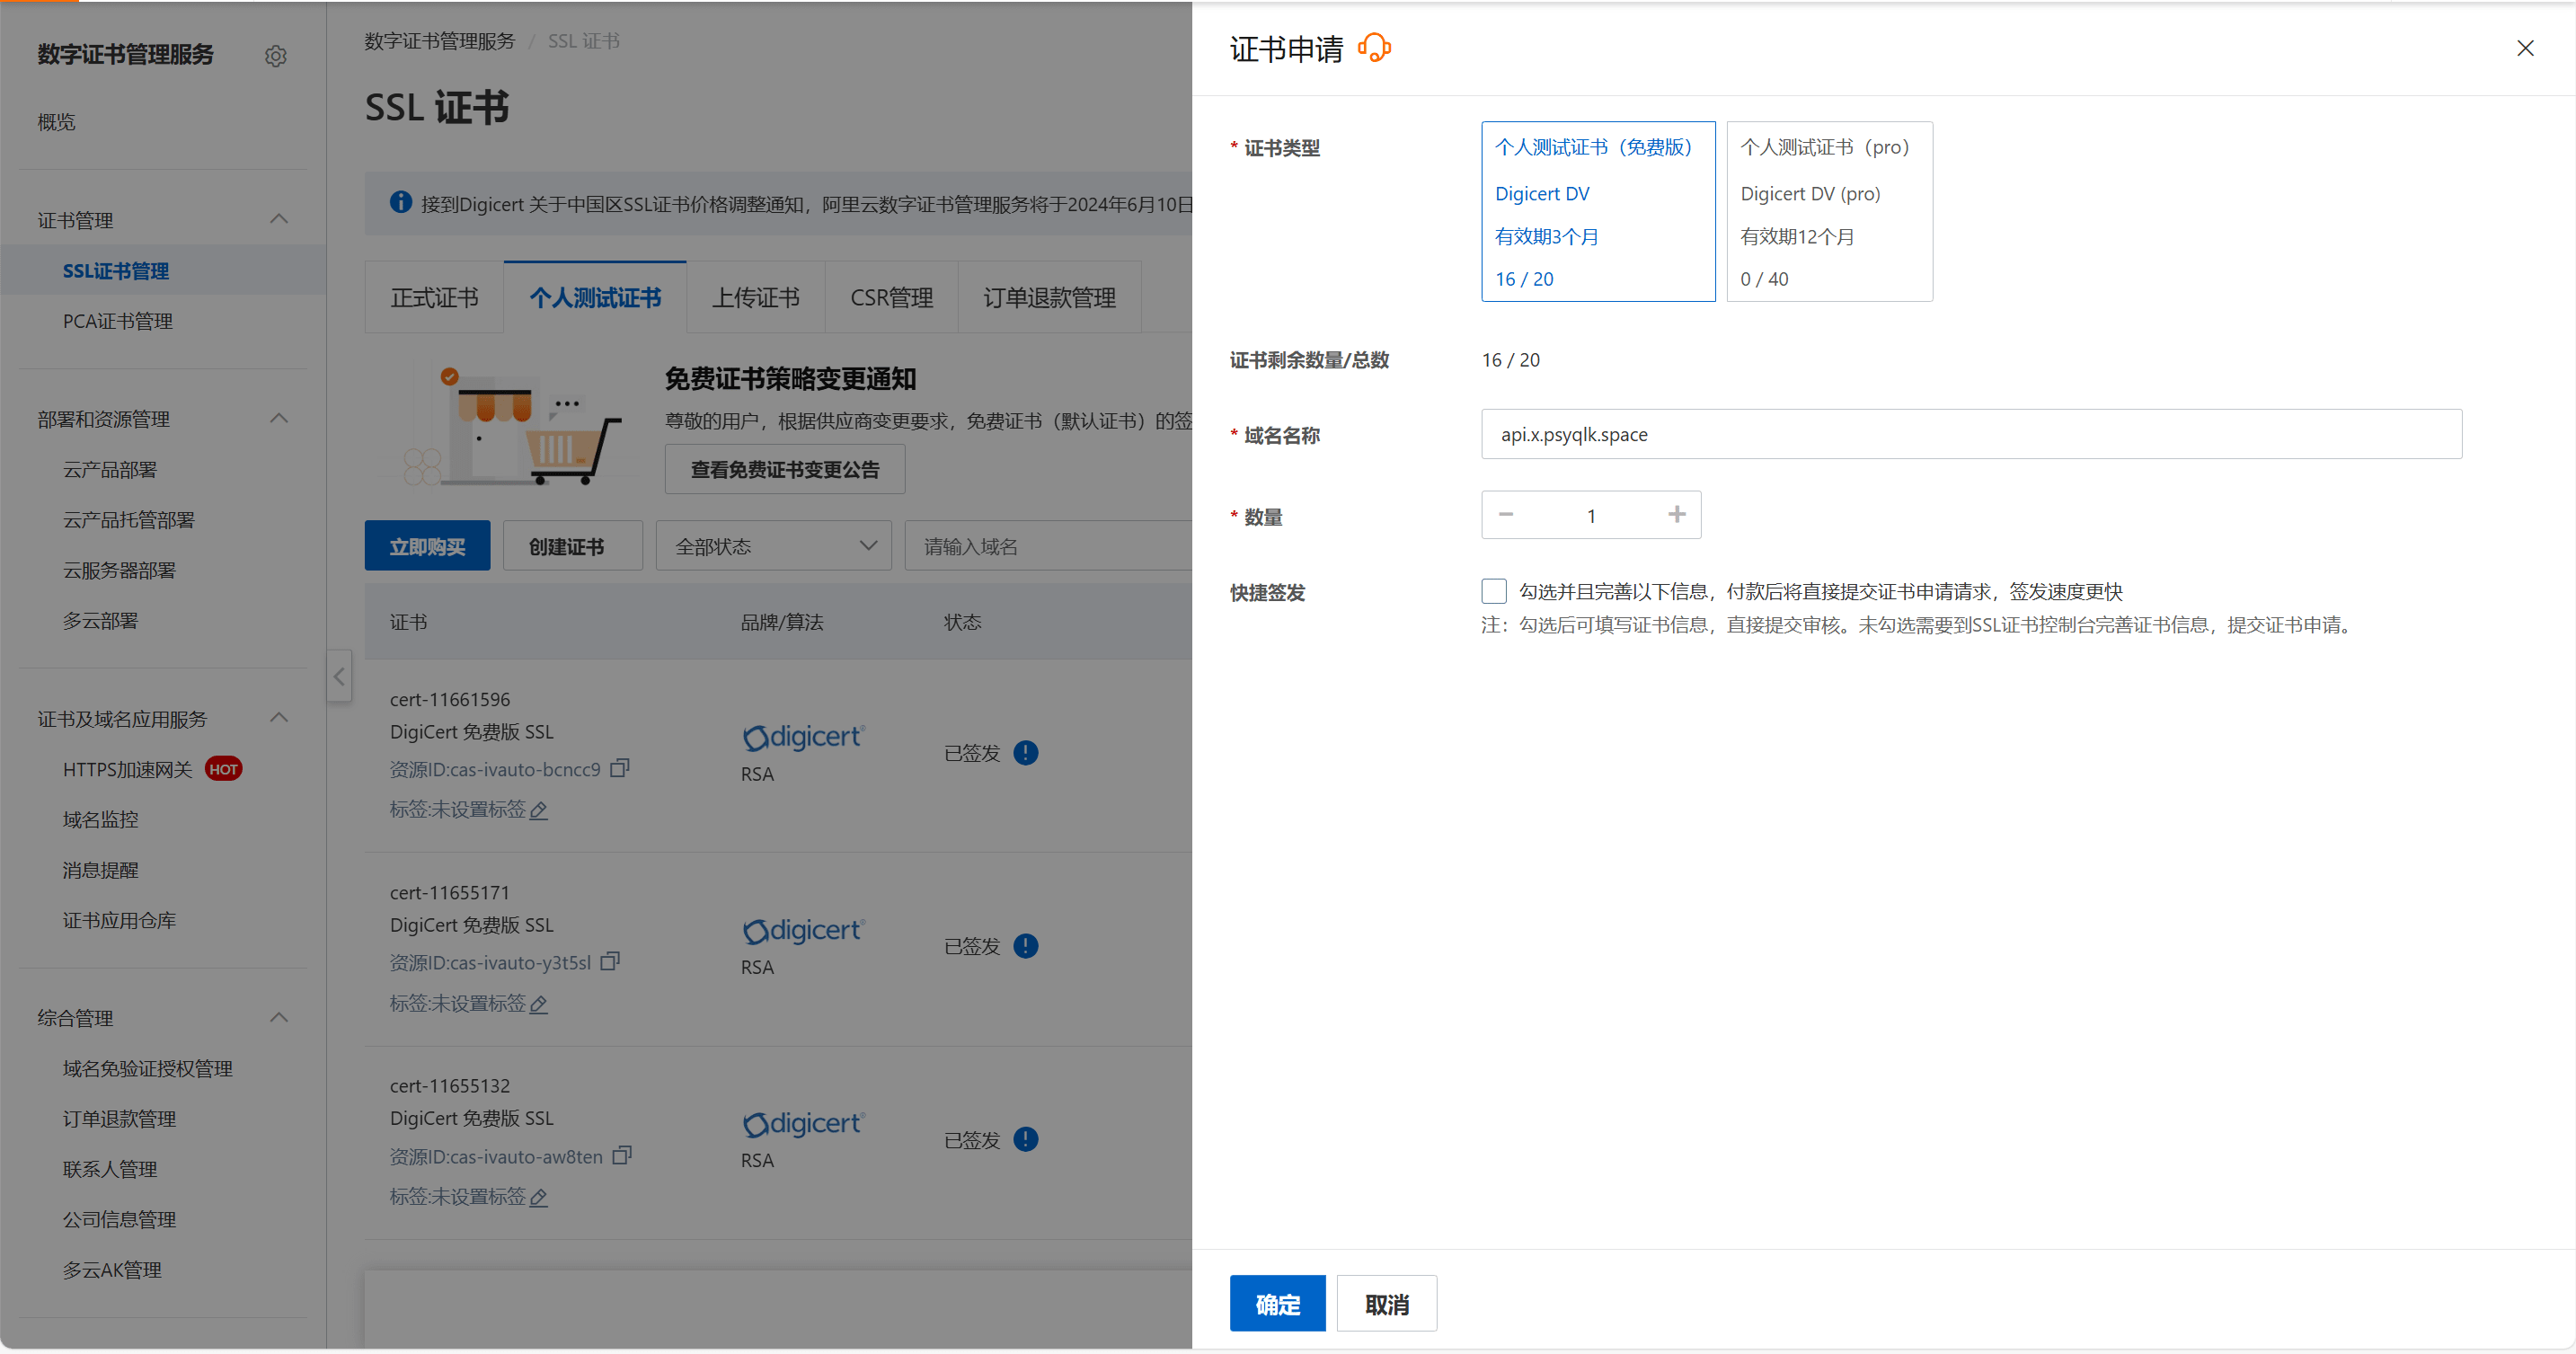The image size is (2576, 1354).
Task: Collapse the 部署和资源管理 sidebar section
Action: click(x=279, y=418)
